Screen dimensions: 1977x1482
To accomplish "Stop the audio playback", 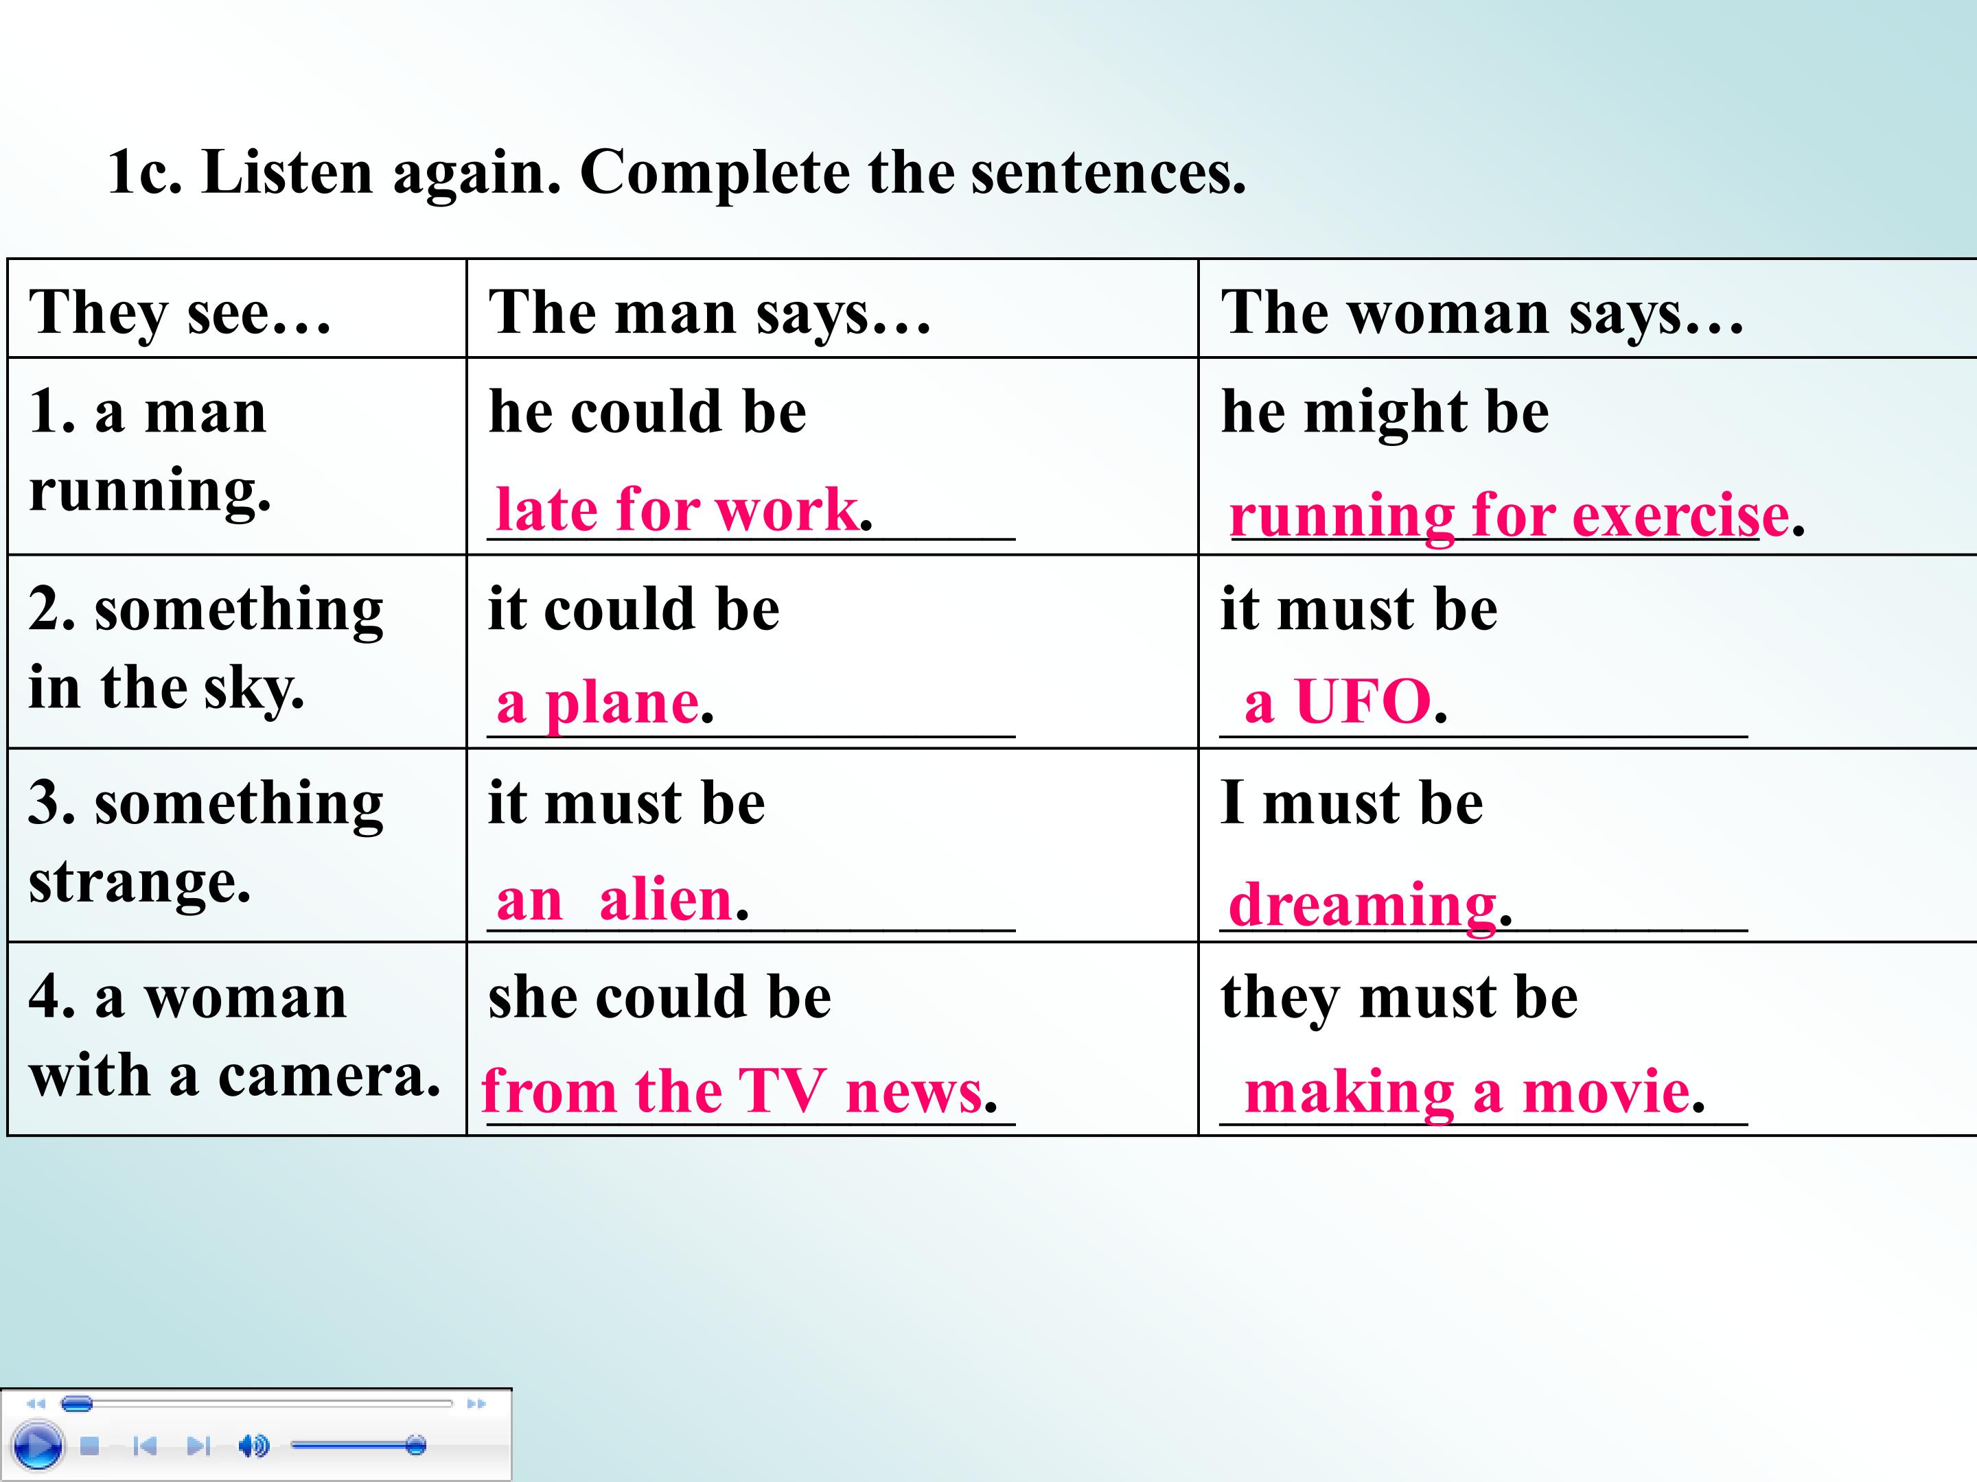I will [x=89, y=1446].
